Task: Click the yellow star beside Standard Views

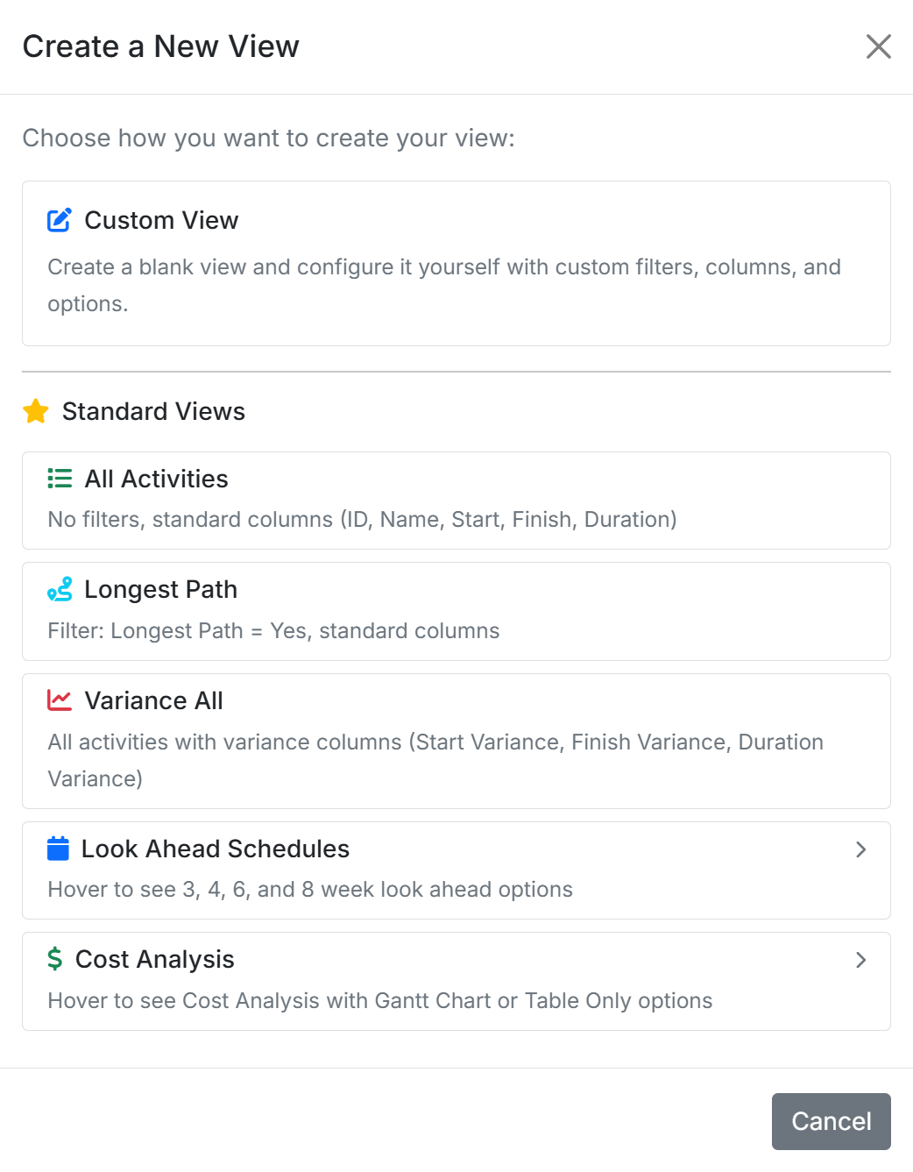Action: [x=35, y=410]
